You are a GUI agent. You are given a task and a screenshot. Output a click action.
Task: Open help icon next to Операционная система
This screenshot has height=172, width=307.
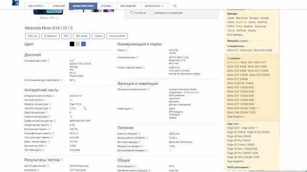54,96
